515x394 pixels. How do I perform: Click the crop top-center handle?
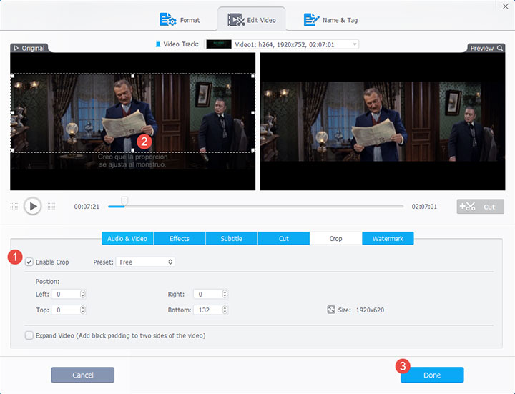(133, 76)
